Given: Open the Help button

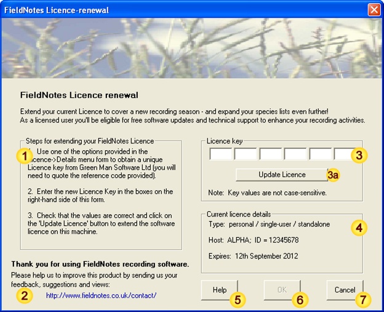Looking at the screenshot, I should 220,290.
